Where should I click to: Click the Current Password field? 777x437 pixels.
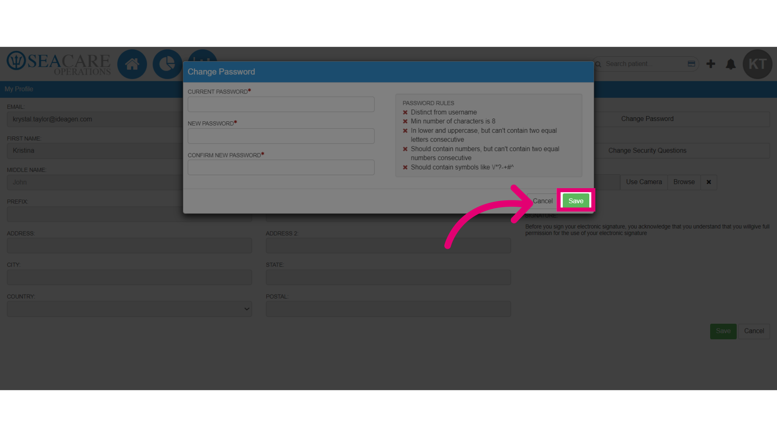pyautogui.click(x=281, y=104)
